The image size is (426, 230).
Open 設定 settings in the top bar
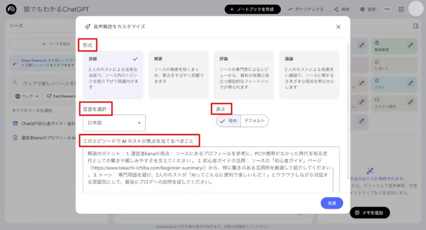pyautogui.click(x=368, y=9)
